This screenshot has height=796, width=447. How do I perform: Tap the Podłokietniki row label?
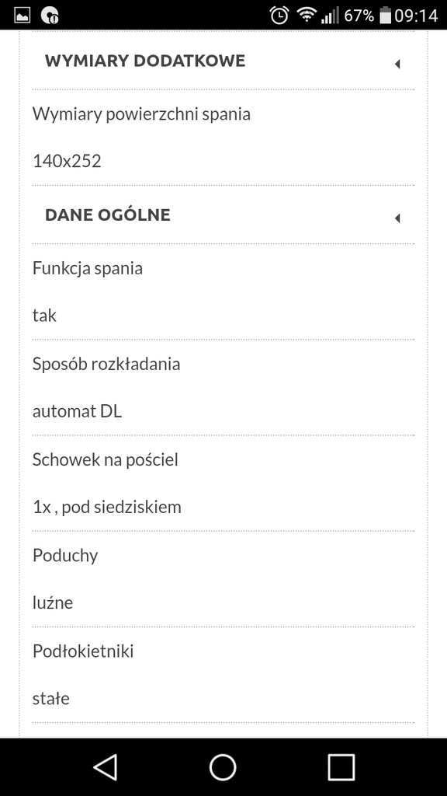[83, 651]
